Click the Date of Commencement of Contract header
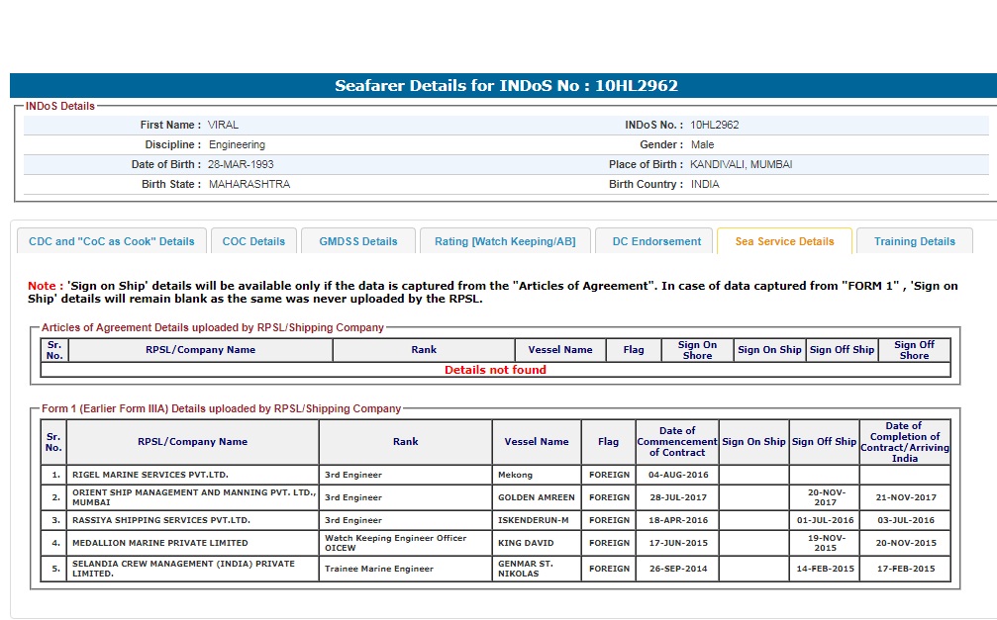Screen dimensions: 997x620 coord(677,442)
